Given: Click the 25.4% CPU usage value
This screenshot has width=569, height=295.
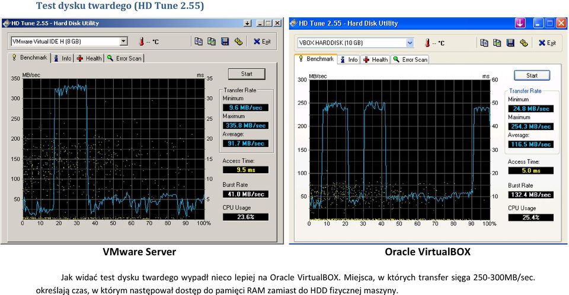Looking at the screenshot, I should click(531, 218).
